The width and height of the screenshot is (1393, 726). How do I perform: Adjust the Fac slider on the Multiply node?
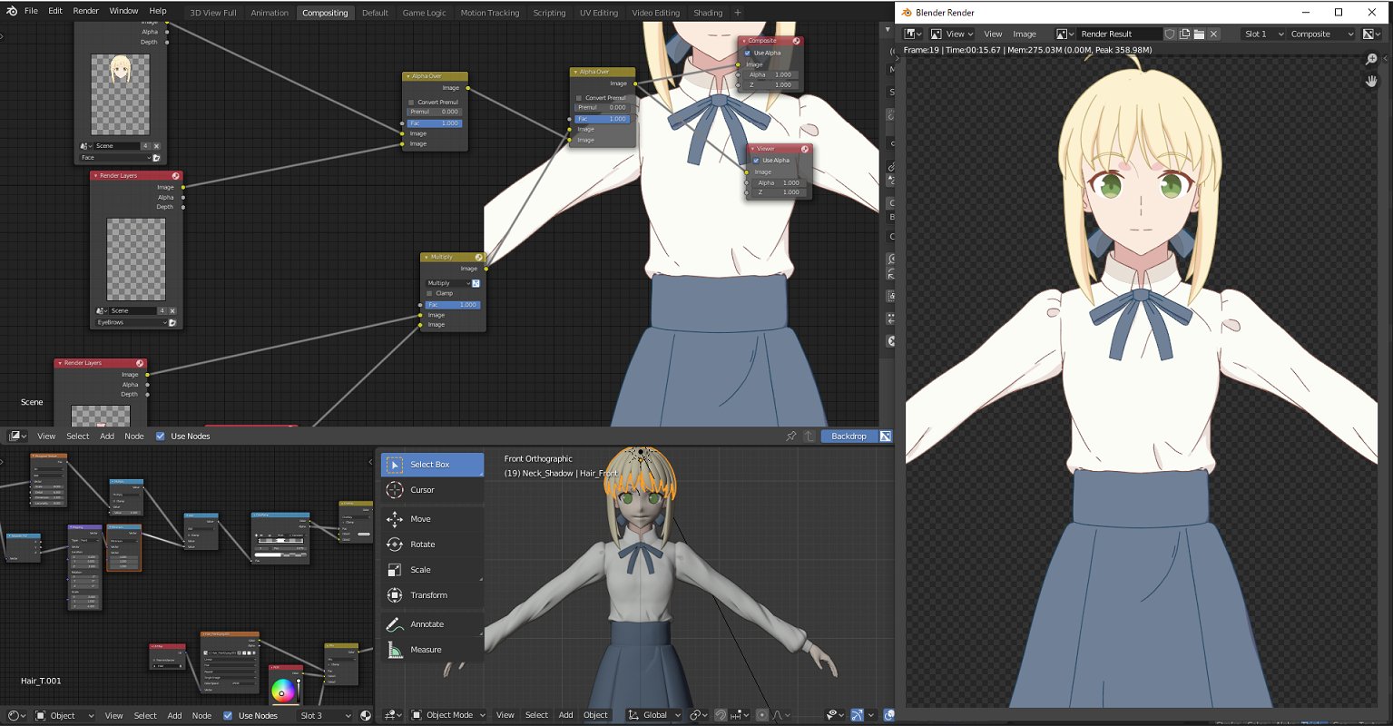453,305
